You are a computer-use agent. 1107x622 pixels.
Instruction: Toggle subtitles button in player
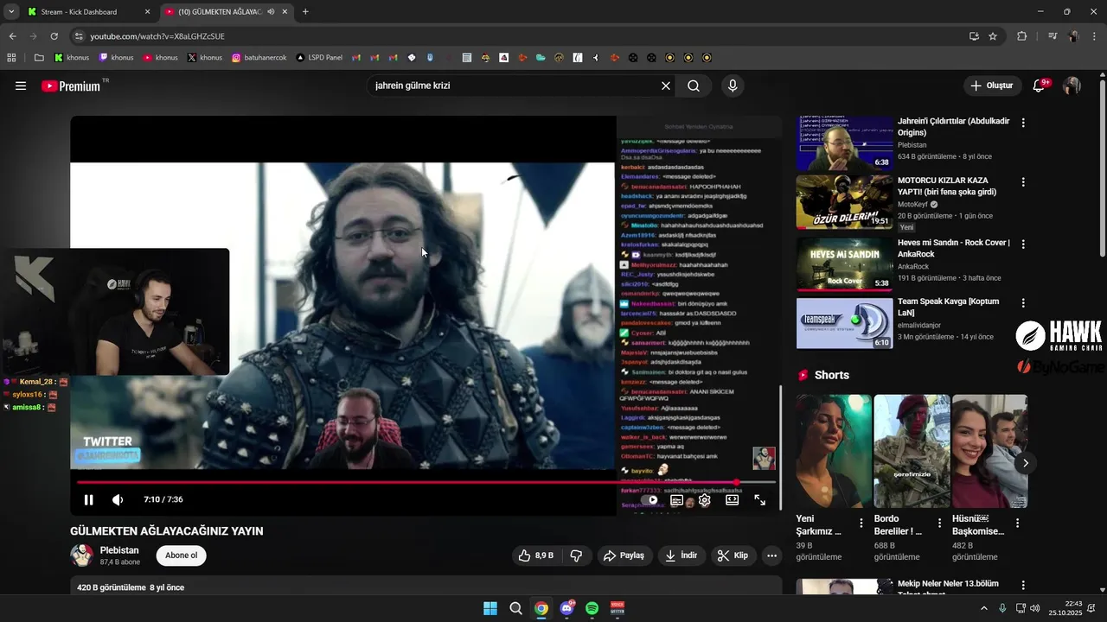tap(677, 500)
